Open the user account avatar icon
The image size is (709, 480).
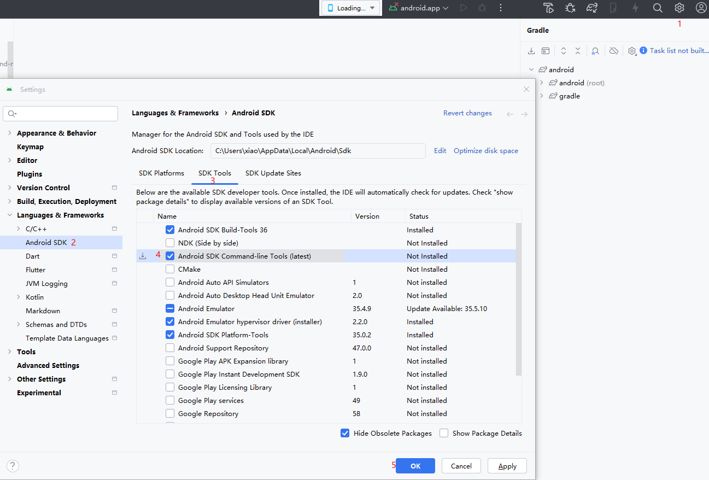[701, 8]
